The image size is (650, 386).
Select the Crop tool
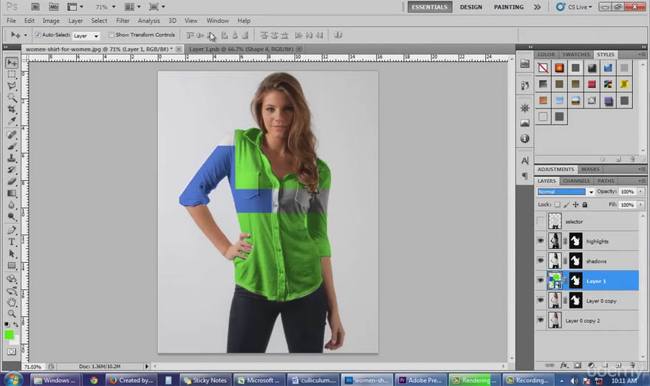[12, 109]
